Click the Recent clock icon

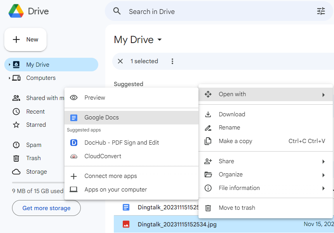pyautogui.click(x=16, y=112)
